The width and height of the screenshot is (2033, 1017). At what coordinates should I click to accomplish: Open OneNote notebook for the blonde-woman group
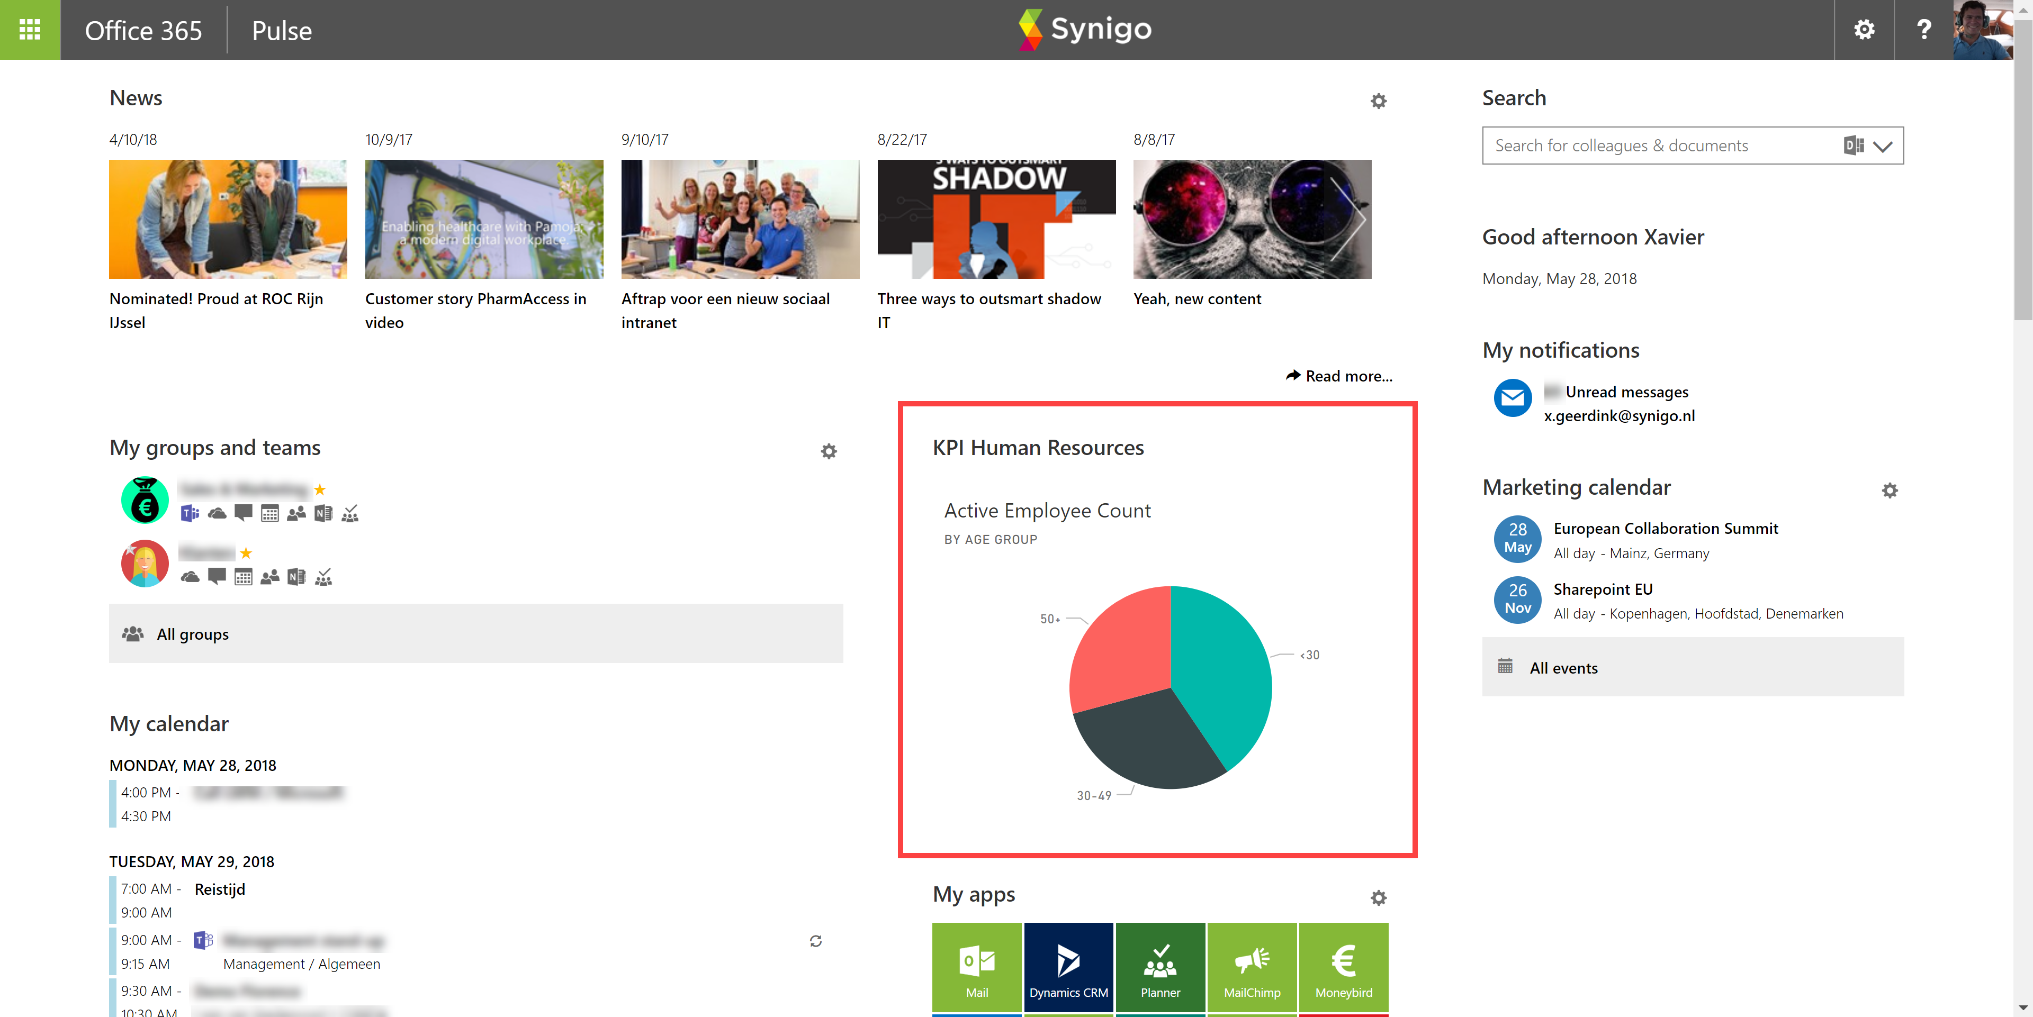click(296, 577)
